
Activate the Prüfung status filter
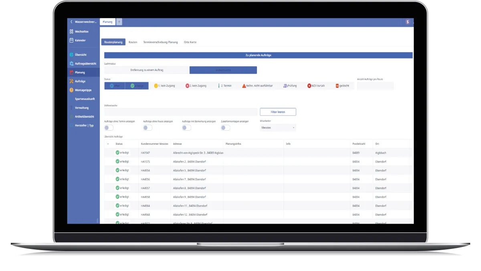click(290, 85)
